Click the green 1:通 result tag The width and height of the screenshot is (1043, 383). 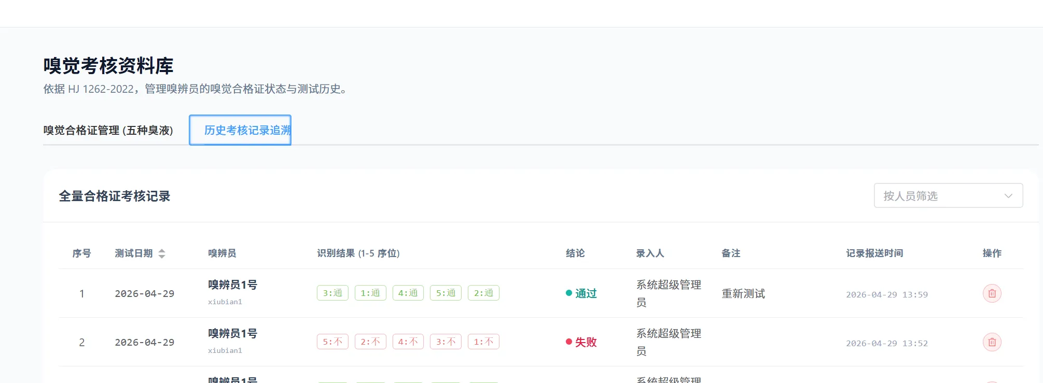coord(370,293)
